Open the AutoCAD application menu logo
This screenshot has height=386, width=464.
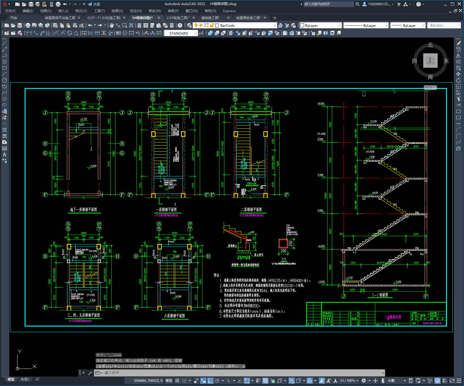(x=5, y=4)
